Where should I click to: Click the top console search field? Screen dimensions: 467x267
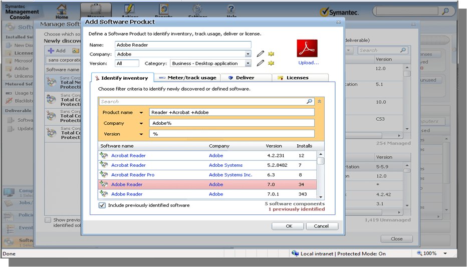point(407,12)
